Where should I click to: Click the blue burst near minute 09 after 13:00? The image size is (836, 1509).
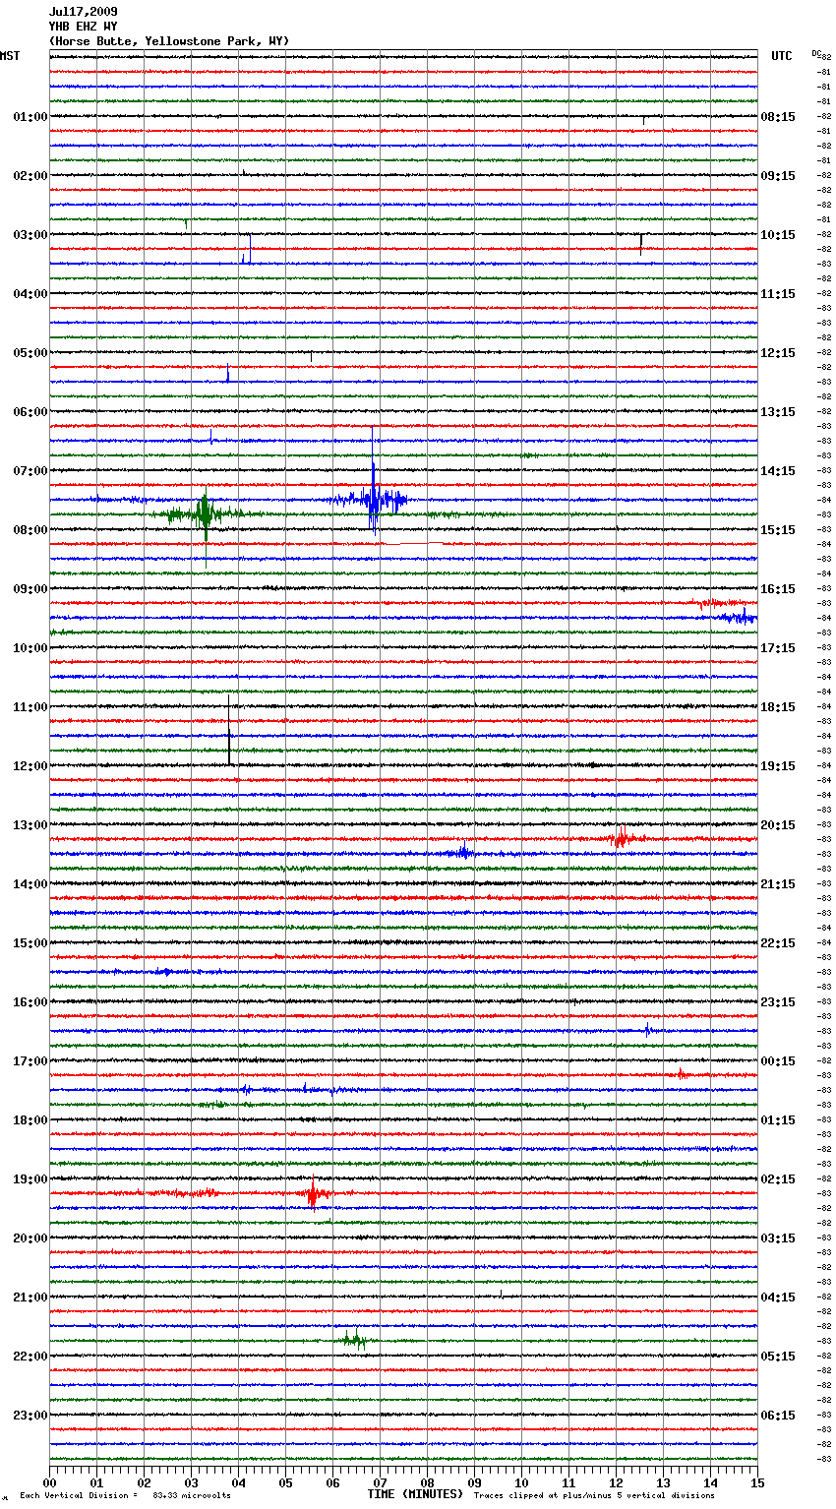point(462,852)
